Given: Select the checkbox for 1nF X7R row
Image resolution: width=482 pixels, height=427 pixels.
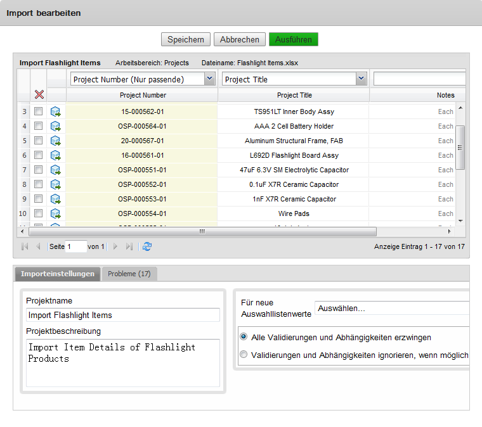Looking at the screenshot, I should (x=39, y=198).
